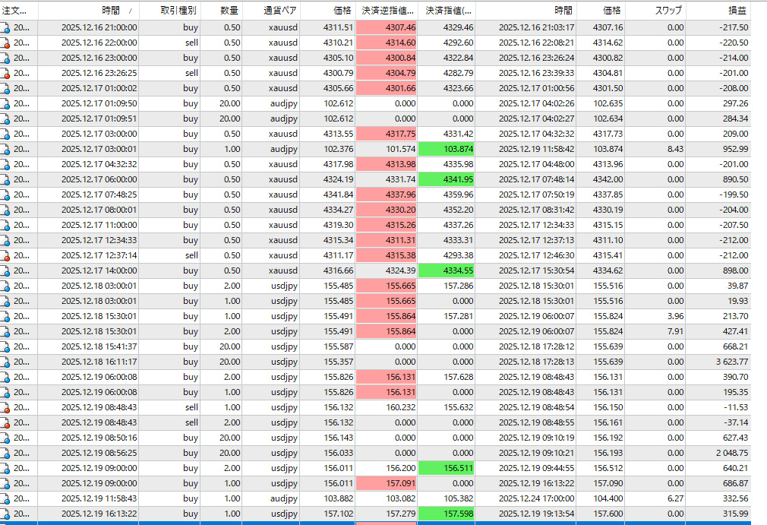Sort by the 数量 column header
The image size is (767, 525).
(222, 11)
